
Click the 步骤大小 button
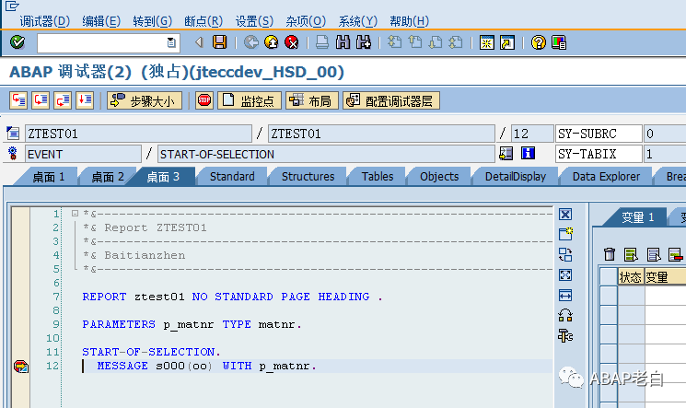pyautogui.click(x=145, y=100)
